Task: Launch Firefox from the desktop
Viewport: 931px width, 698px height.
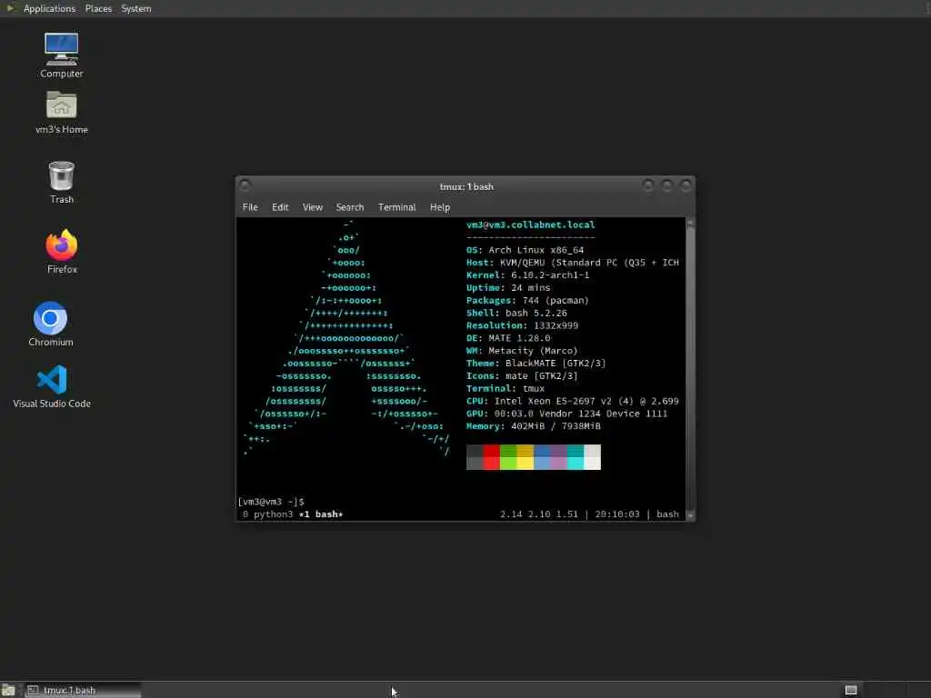Action: pos(62,252)
